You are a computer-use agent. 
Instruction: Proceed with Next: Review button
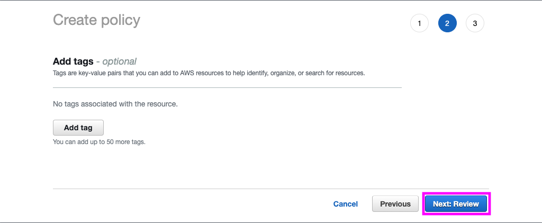coord(456,204)
